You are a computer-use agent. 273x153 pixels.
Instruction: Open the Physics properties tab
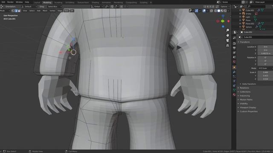tap(234, 81)
